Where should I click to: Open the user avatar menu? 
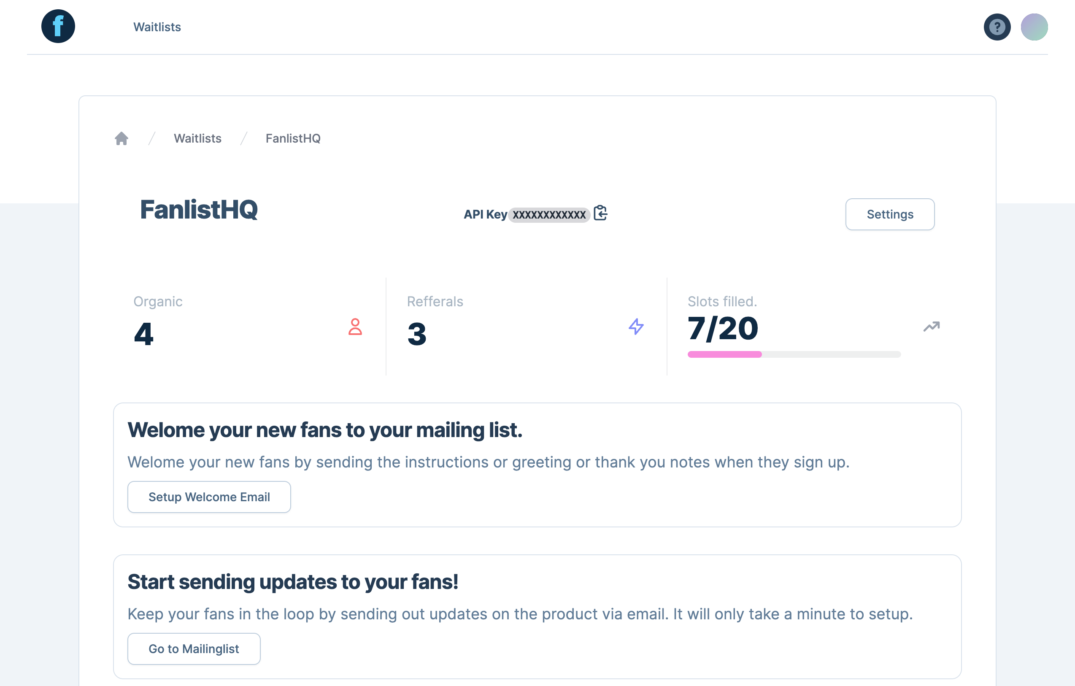coord(1034,27)
